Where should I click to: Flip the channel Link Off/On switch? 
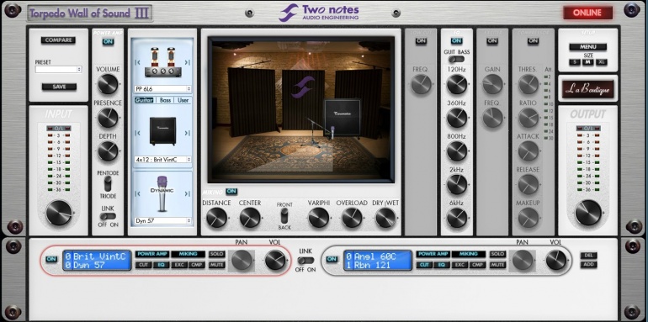tap(305, 261)
